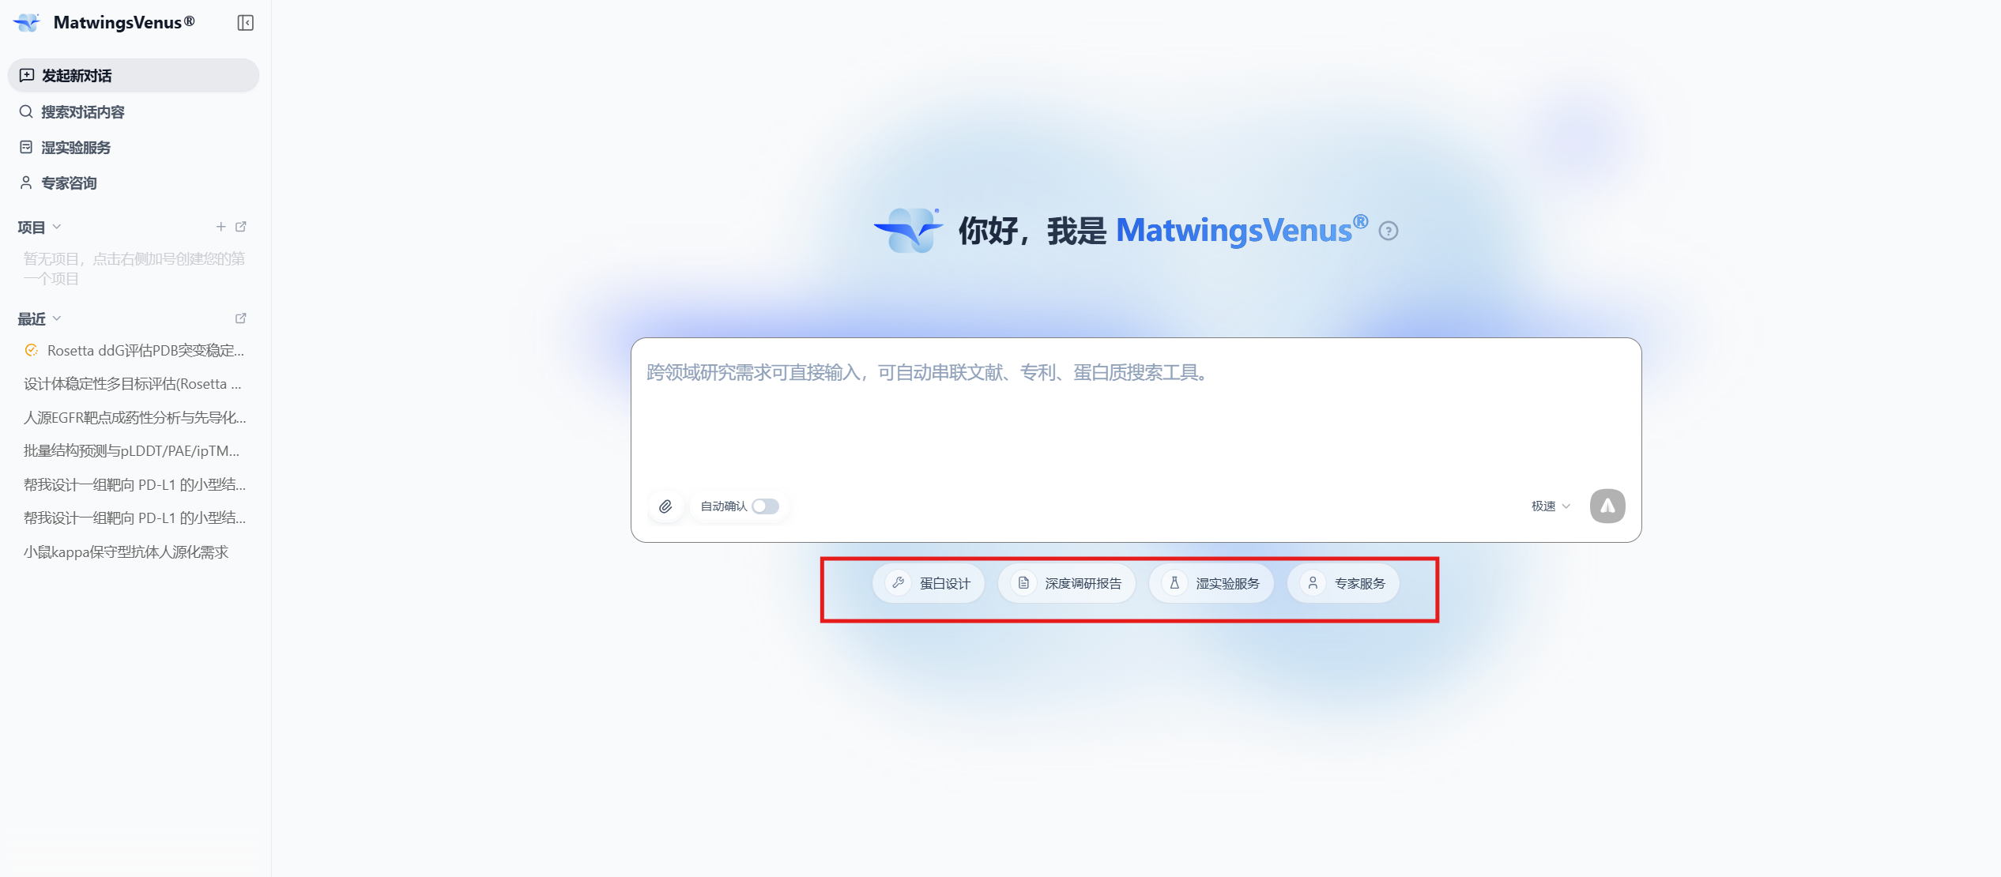
Task: Start a new conversation (发起新对话)
Action: (134, 76)
